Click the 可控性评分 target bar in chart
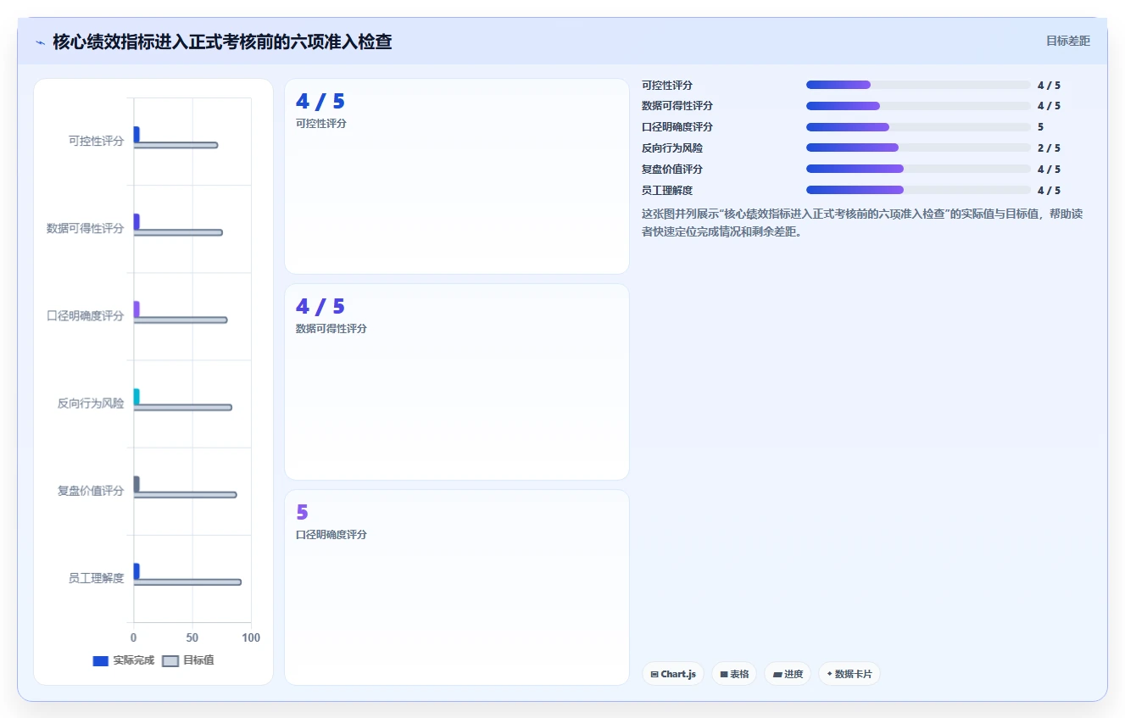The image size is (1125, 718). [175, 145]
